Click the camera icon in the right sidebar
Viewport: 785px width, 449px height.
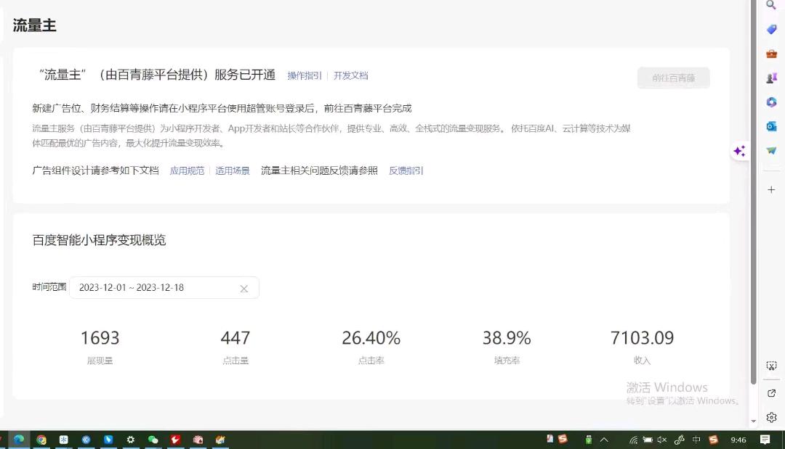coord(771,125)
